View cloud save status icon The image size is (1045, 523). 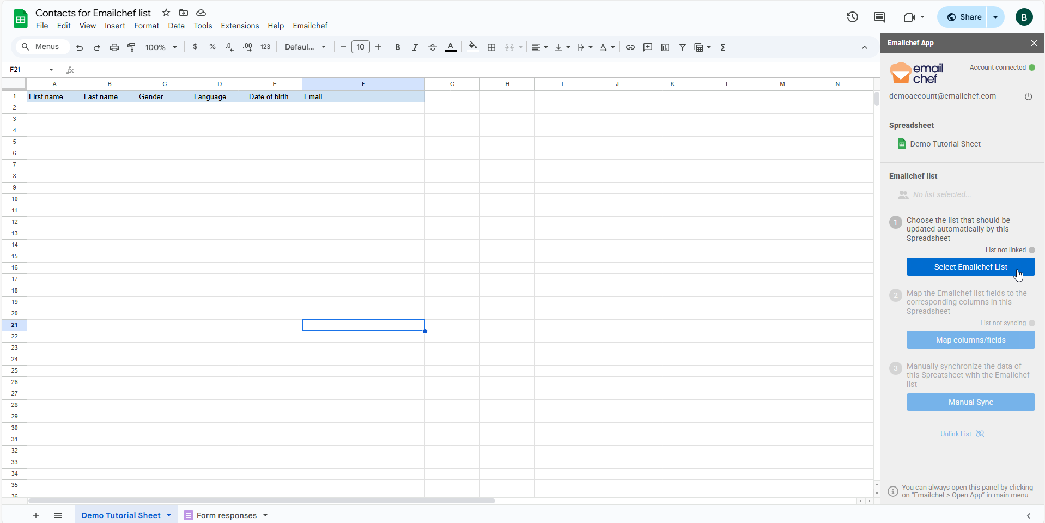tap(201, 13)
